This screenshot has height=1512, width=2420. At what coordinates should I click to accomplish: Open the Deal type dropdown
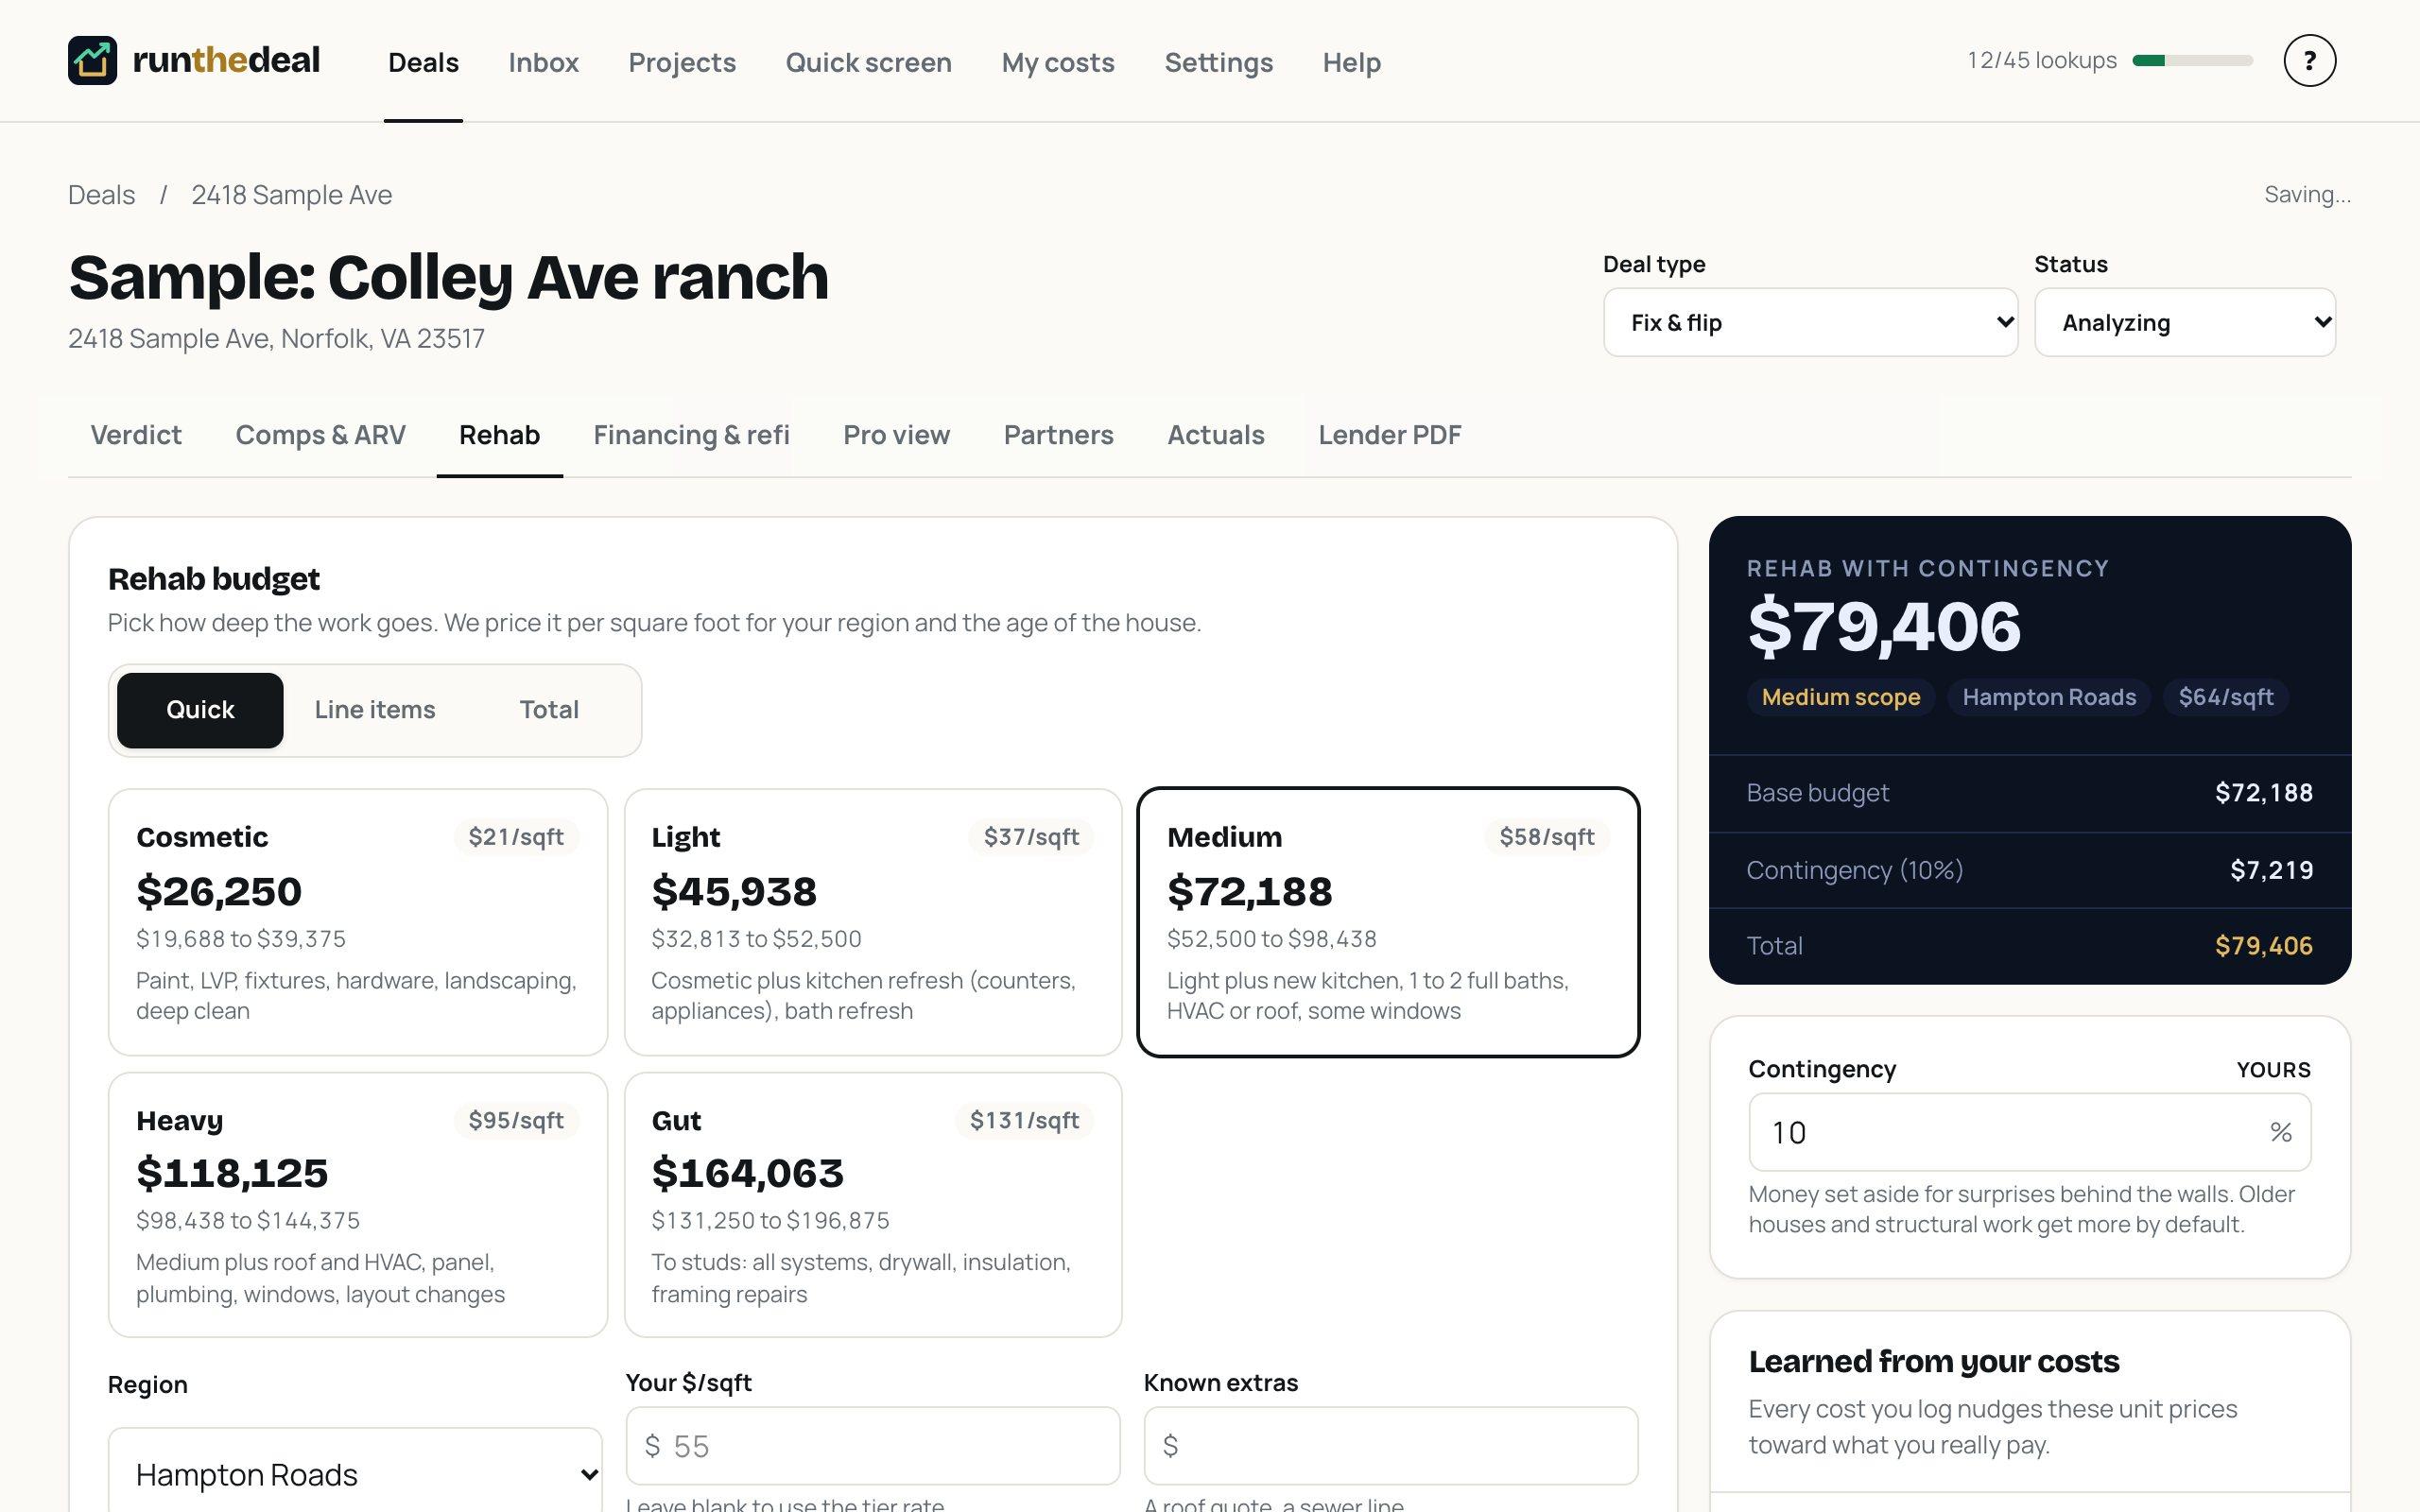pyautogui.click(x=1810, y=322)
